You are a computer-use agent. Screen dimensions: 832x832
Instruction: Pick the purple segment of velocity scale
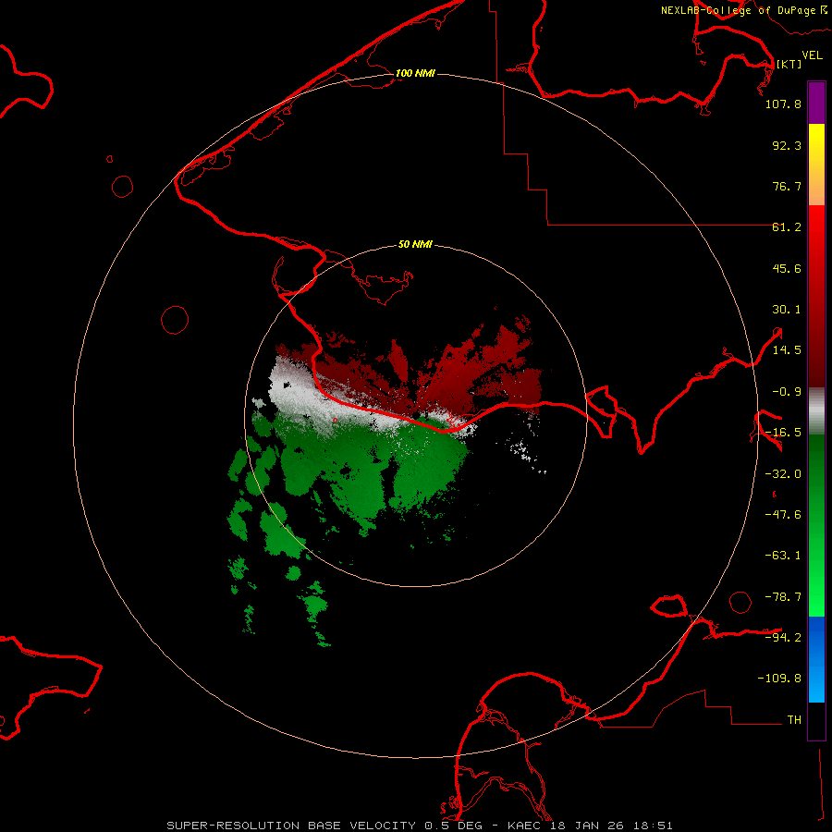[x=816, y=103]
